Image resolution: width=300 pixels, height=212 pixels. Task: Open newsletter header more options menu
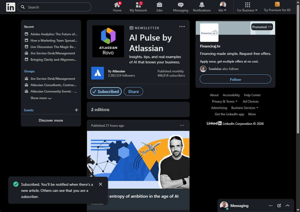[182, 27]
